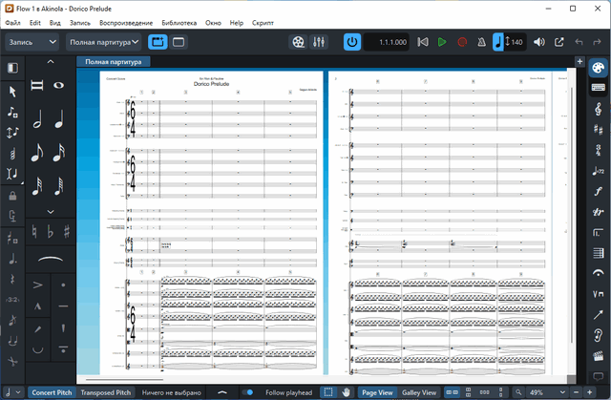The height and width of the screenshot is (400, 611).
Task: Select the hand tool in status bar
Action: click(347, 392)
